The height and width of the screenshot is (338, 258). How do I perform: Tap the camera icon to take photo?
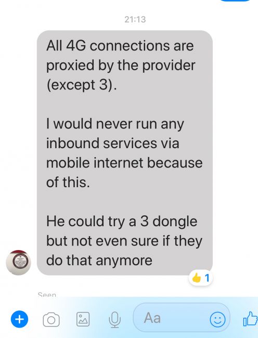point(51,320)
